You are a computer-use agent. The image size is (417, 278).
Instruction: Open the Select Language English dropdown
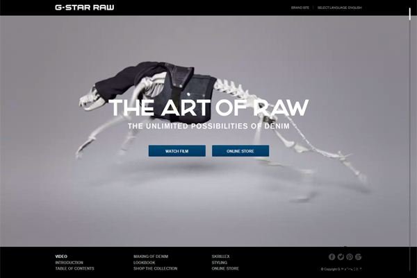[339, 8]
